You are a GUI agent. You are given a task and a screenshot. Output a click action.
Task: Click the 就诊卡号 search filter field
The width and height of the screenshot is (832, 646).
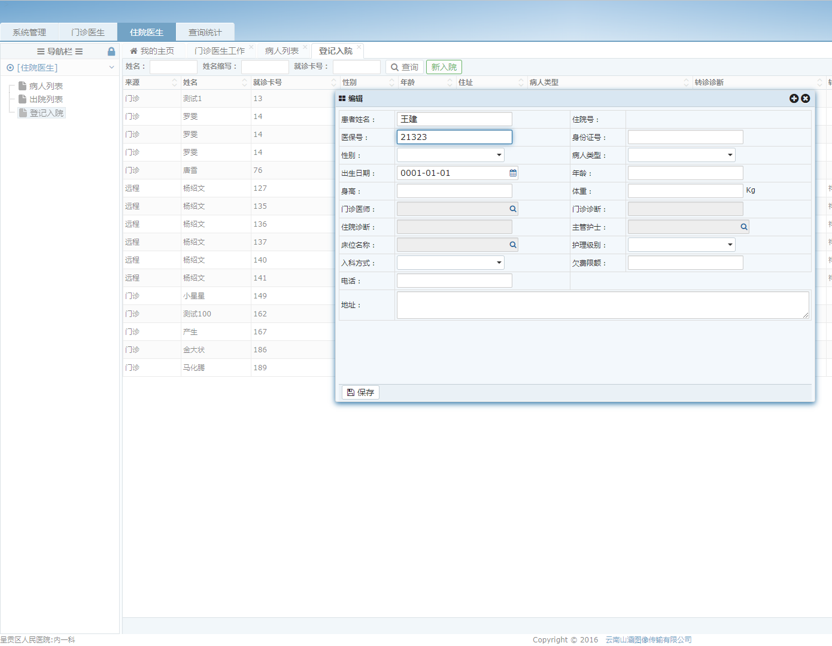tap(357, 67)
